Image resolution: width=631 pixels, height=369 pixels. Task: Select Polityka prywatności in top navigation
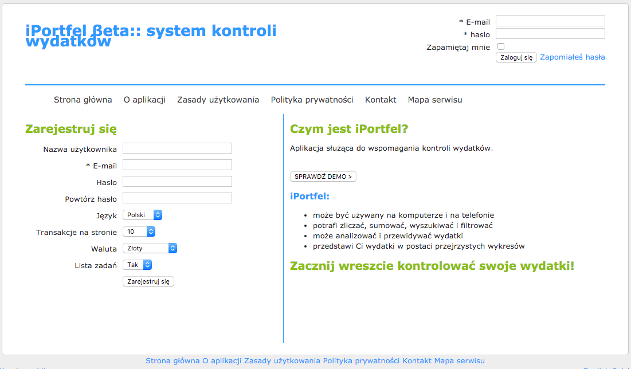tap(312, 100)
